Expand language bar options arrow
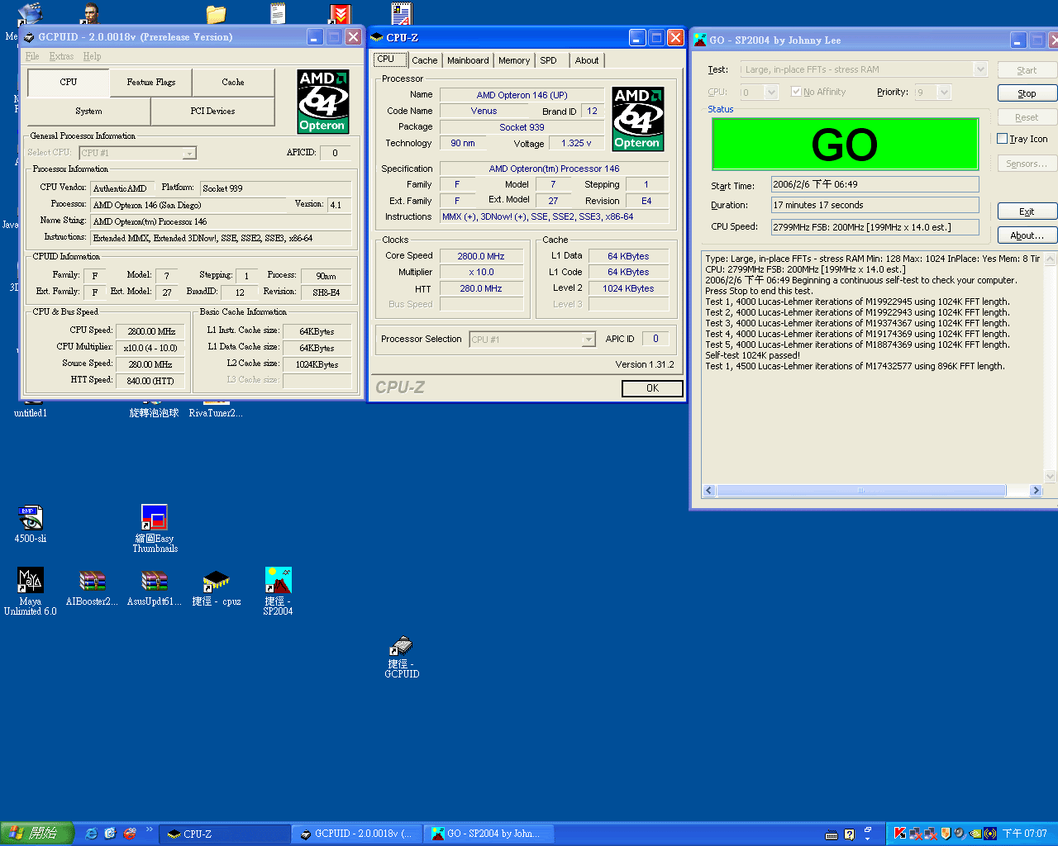The image size is (1058, 846). point(867,838)
